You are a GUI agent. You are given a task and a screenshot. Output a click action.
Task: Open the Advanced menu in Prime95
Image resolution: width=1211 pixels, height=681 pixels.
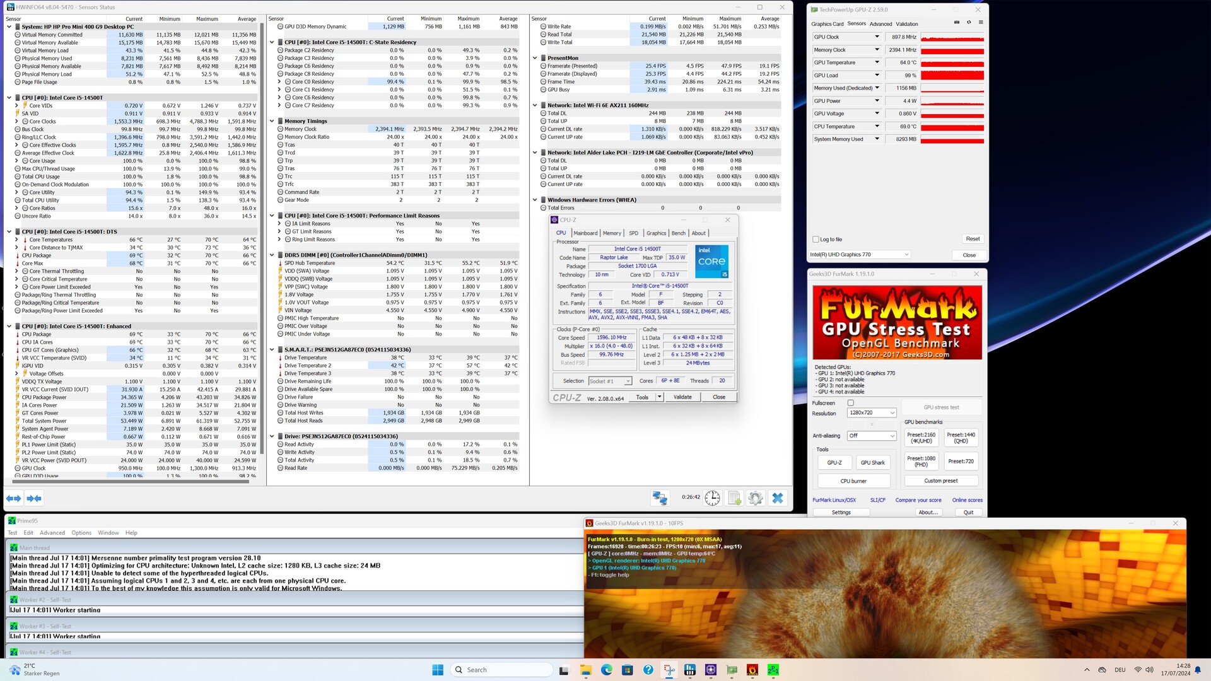[52, 533]
